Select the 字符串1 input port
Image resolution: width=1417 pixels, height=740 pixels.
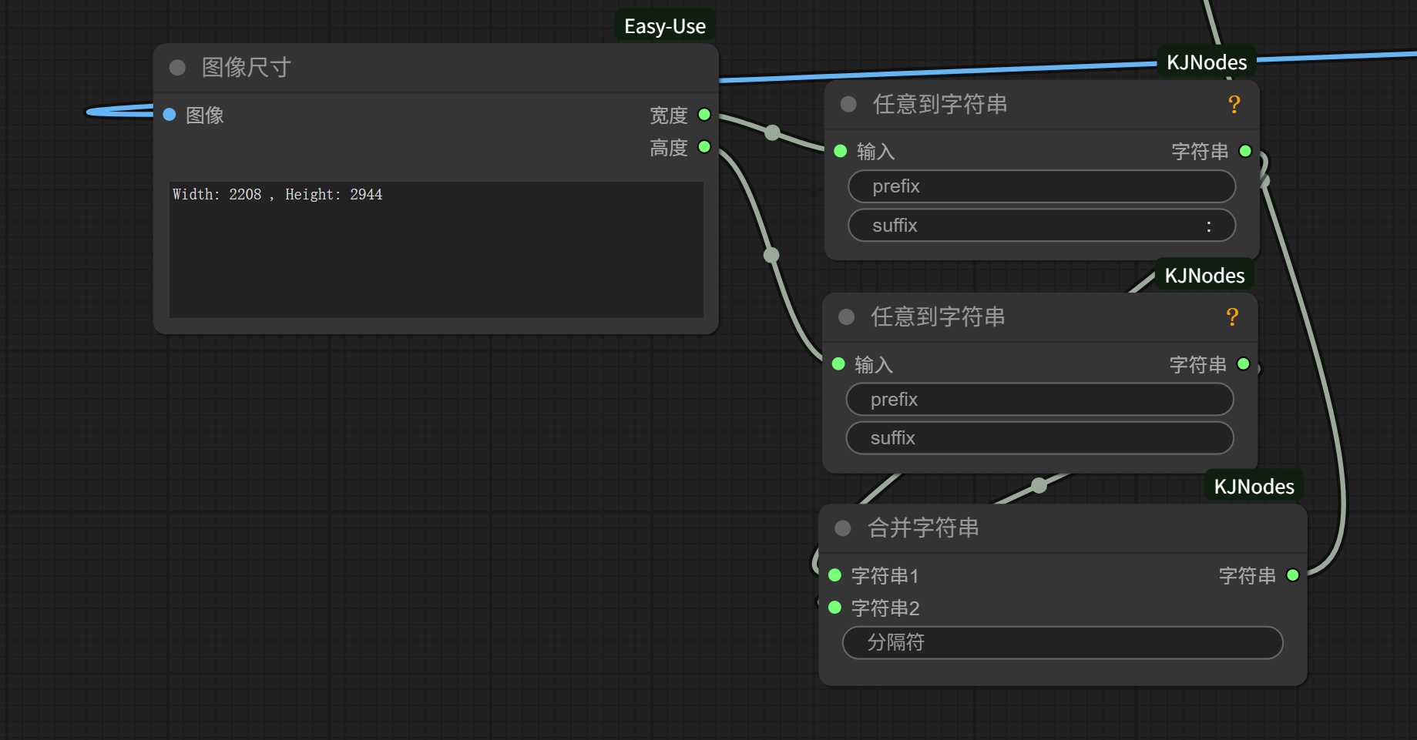coord(834,575)
